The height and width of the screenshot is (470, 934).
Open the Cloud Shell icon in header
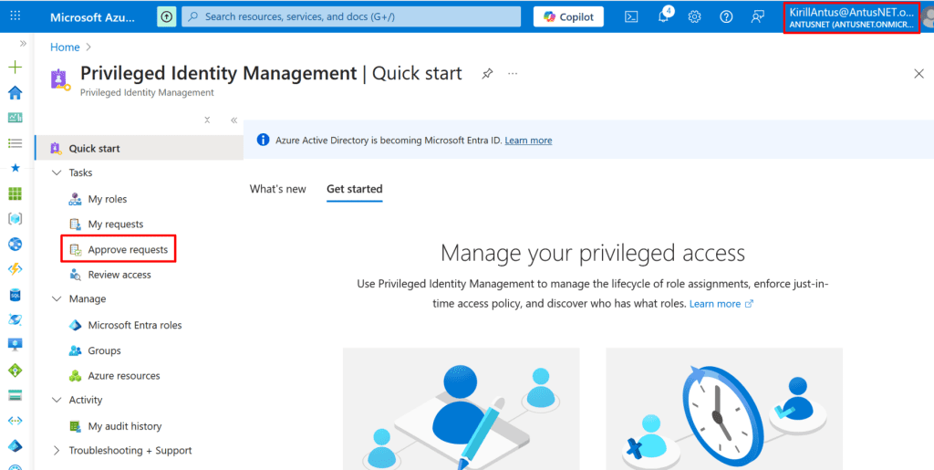pos(631,16)
